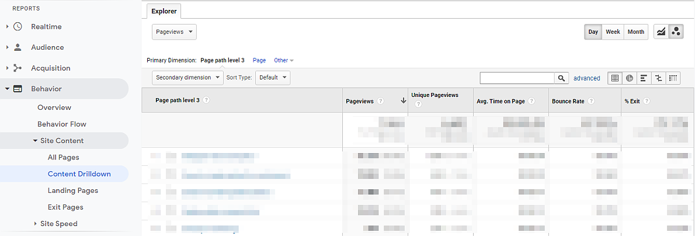Viewport: 695px width, 236px height.
Task: Collapse the Site Content subsection
Action: point(36,141)
